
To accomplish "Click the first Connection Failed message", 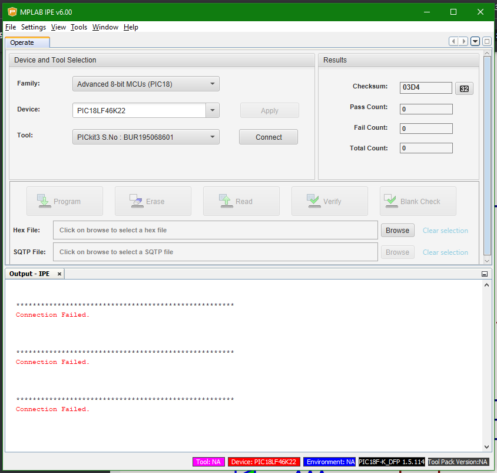I will point(52,315).
